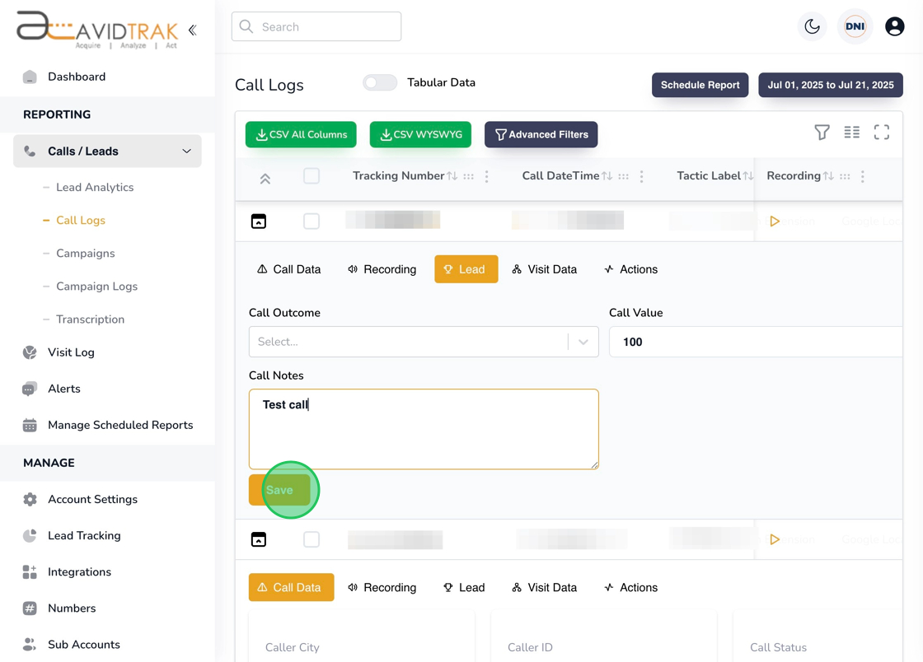
Task: Open Transcription submenu item
Action: tap(90, 319)
